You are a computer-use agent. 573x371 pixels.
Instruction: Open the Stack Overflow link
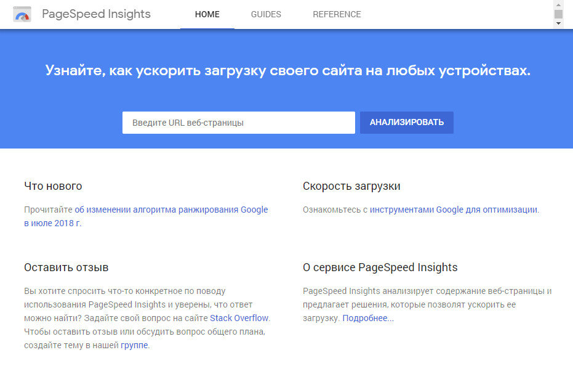tap(239, 318)
